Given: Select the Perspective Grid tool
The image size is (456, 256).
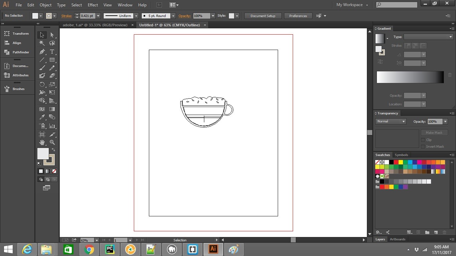Looking at the screenshot, I should (x=52, y=101).
